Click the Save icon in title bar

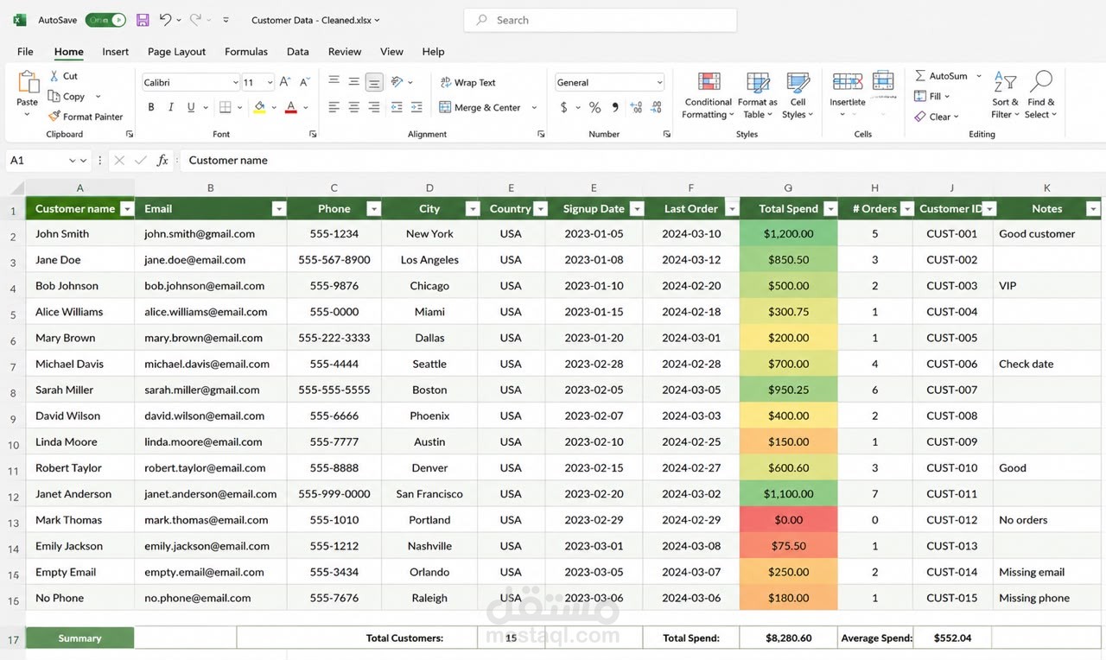coord(143,20)
